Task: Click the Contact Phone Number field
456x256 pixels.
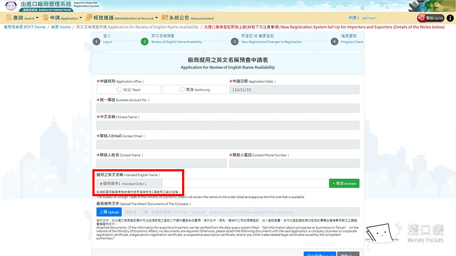Action: pyautogui.click(x=294, y=163)
